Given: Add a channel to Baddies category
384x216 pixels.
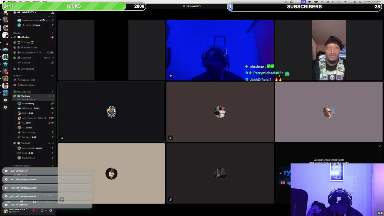Looking at the screenshot, I should [52, 76].
